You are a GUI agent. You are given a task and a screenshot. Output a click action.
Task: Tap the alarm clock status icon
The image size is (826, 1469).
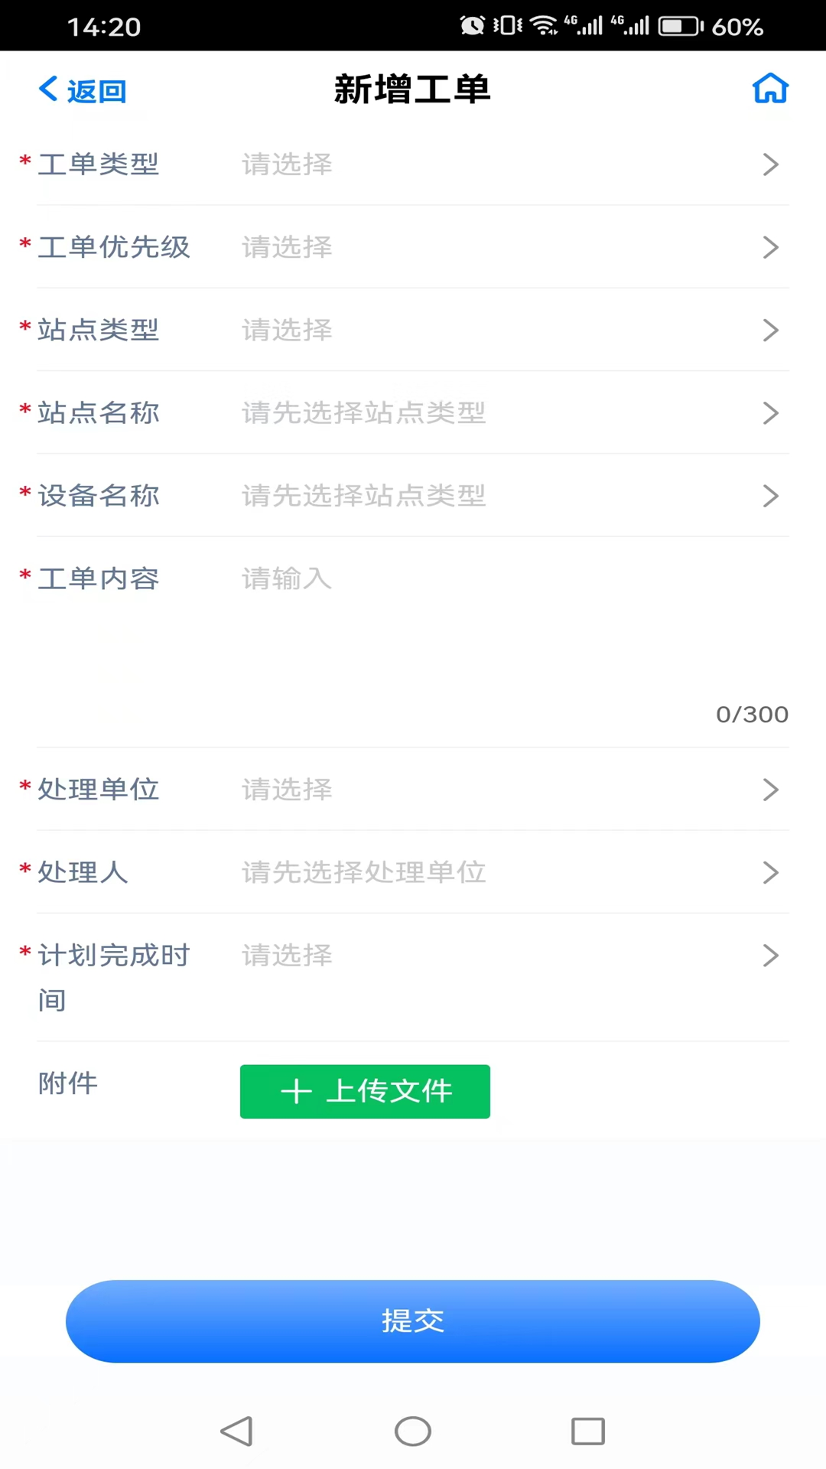(x=472, y=26)
